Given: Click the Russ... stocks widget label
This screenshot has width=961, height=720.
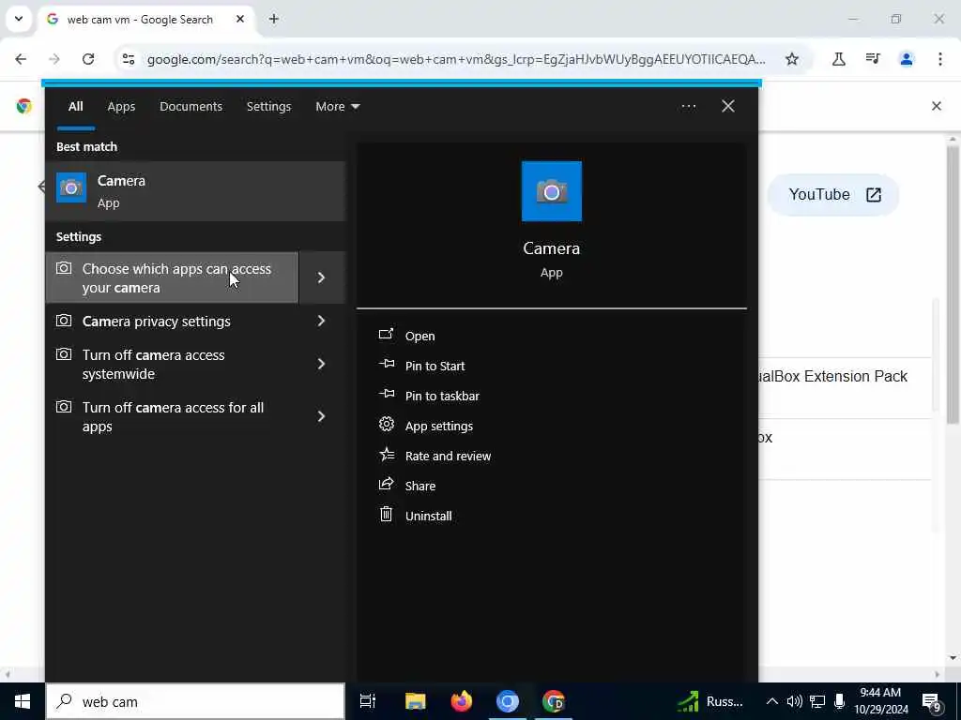Looking at the screenshot, I should [x=724, y=701].
